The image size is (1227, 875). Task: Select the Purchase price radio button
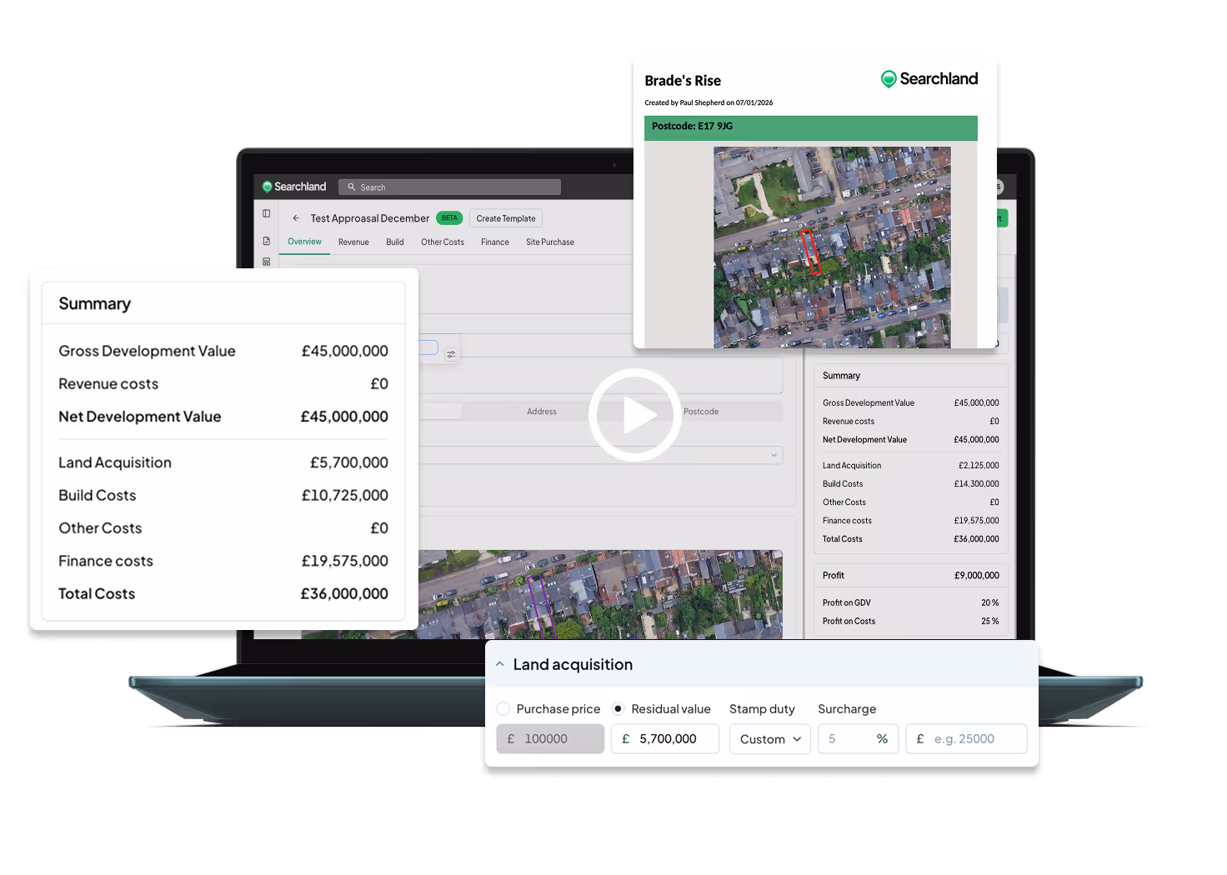pos(503,708)
